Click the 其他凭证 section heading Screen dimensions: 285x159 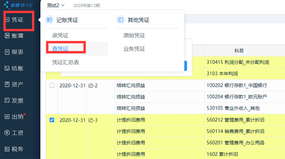pos(138,20)
